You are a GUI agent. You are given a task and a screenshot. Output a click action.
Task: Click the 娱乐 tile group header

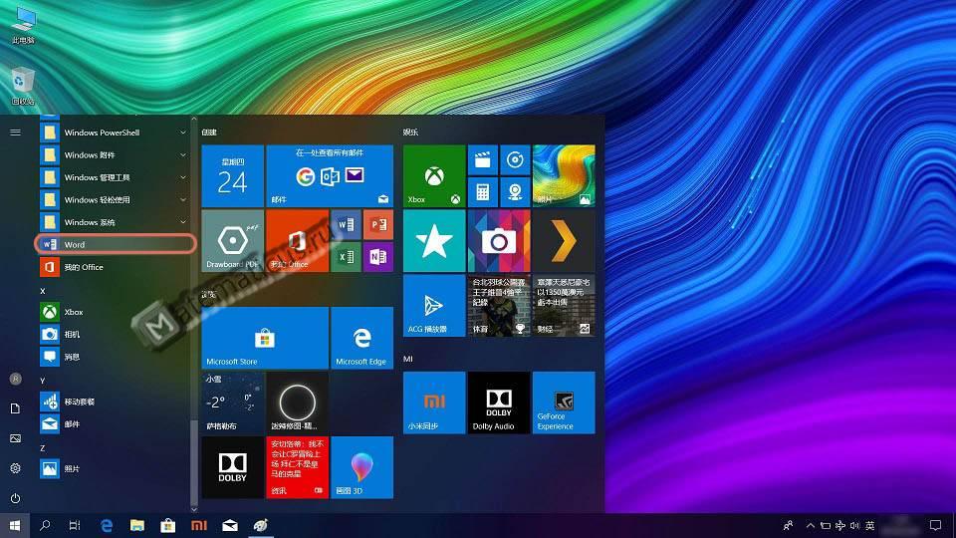pyautogui.click(x=410, y=133)
